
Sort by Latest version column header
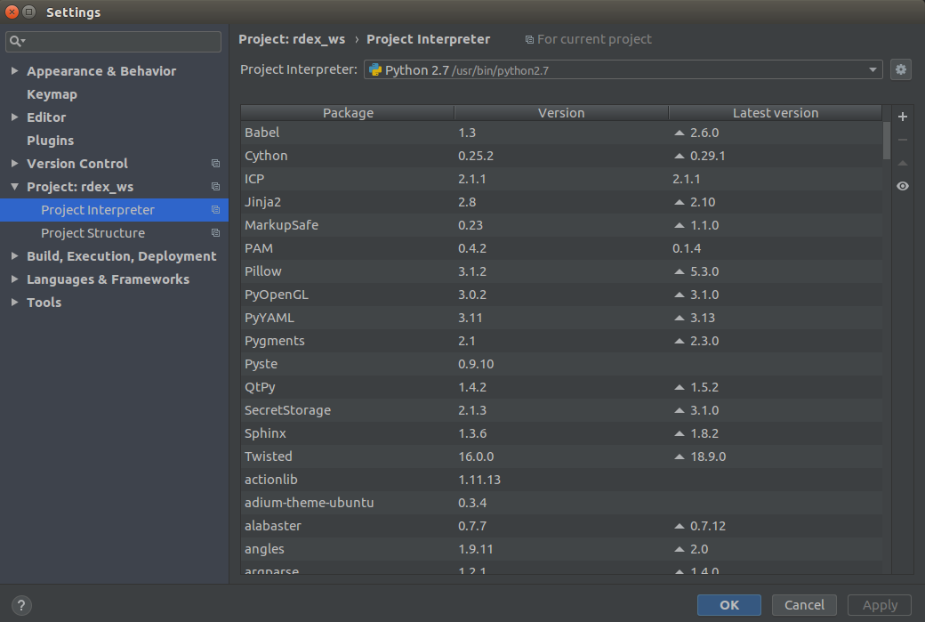pyautogui.click(x=776, y=113)
